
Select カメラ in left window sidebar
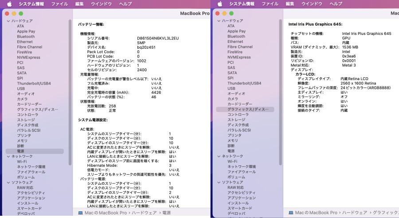point(22,99)
